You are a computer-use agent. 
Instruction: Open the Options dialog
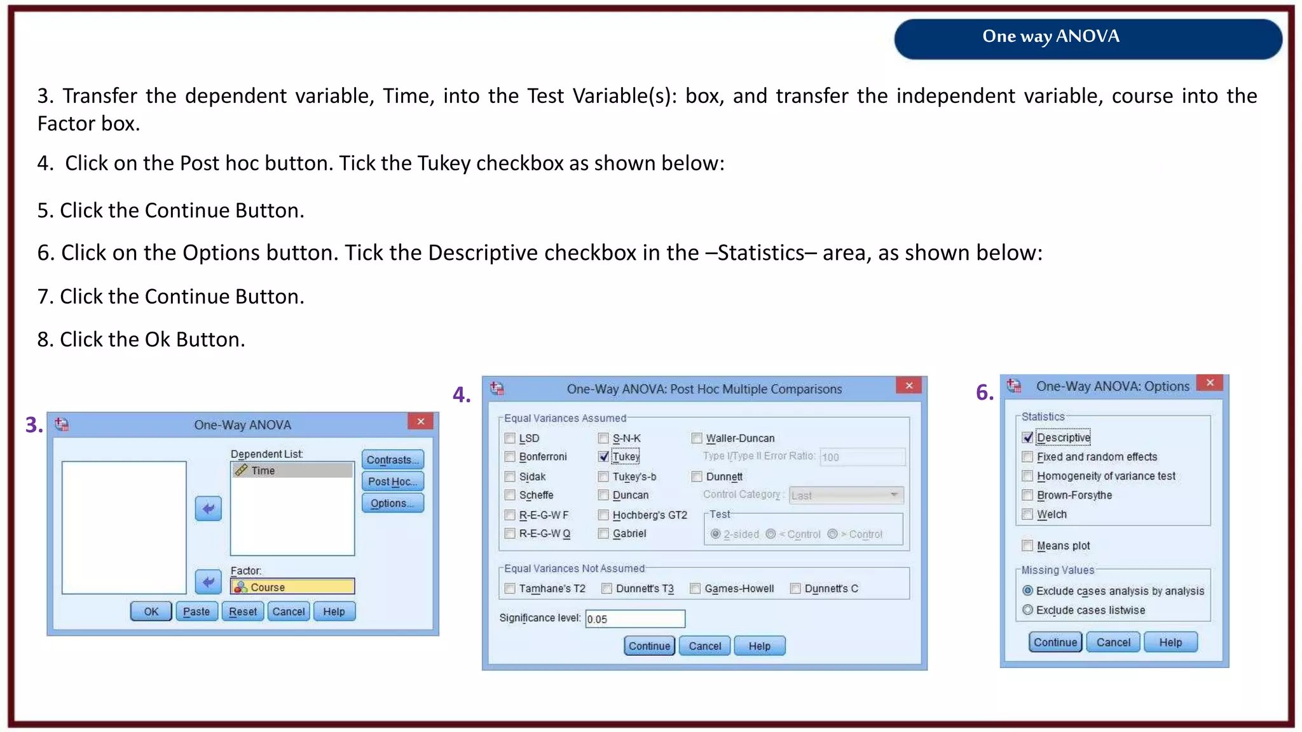tap(392, 503)
